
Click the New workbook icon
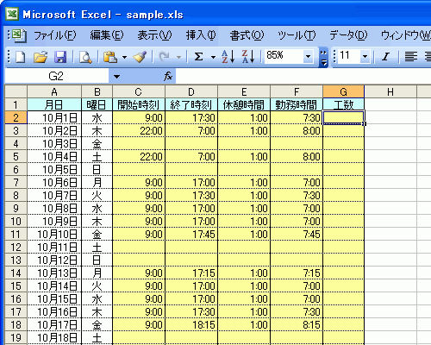pyautogui.click(x=20, y=57)
